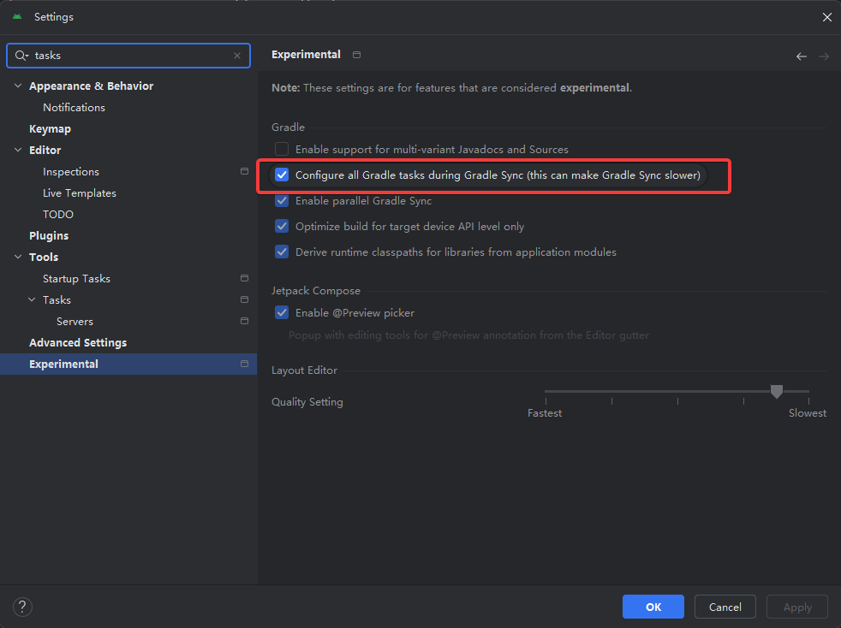Navigate back with the left arrow

(802, 56)
